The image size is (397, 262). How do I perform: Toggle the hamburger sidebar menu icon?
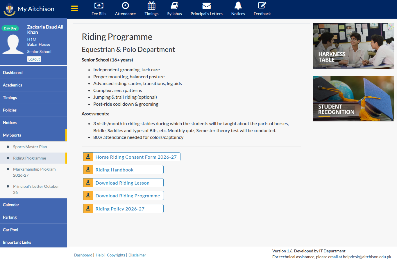pos(74,8)
